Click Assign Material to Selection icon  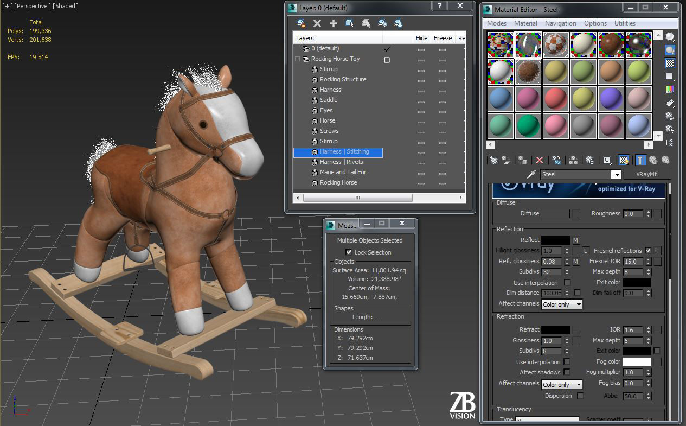[522, 160]
